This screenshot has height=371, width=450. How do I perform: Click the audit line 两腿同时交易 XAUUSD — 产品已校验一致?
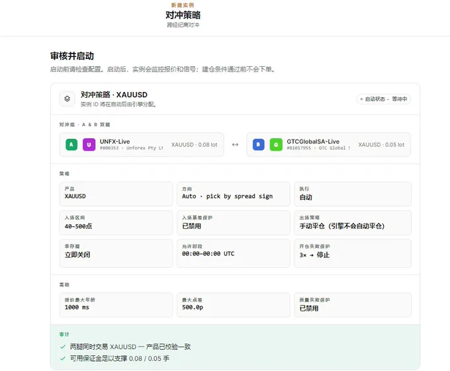[x=130, y=347]
